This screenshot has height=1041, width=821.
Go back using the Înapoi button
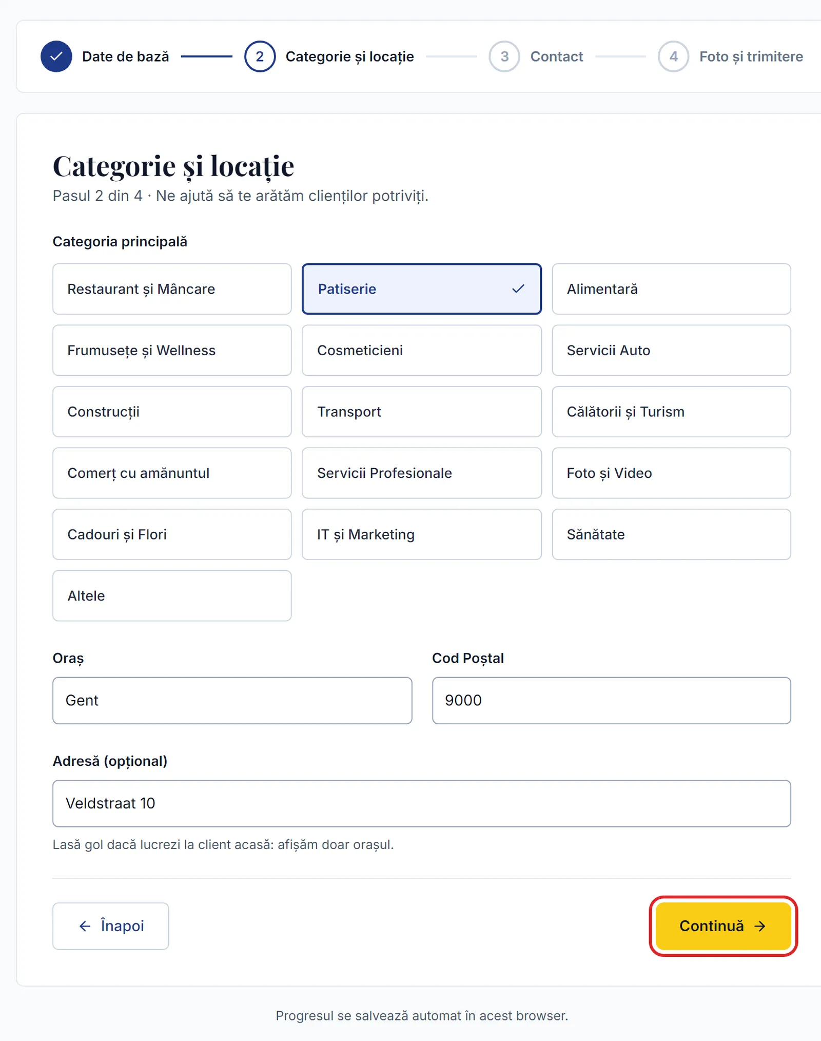click(111, 926)
